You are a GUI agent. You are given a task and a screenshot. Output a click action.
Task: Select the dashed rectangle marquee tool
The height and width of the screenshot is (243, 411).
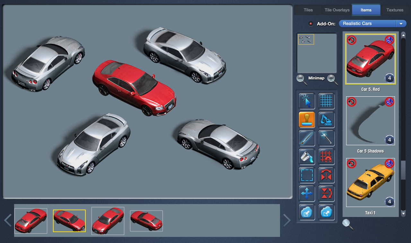coord(307,175)
